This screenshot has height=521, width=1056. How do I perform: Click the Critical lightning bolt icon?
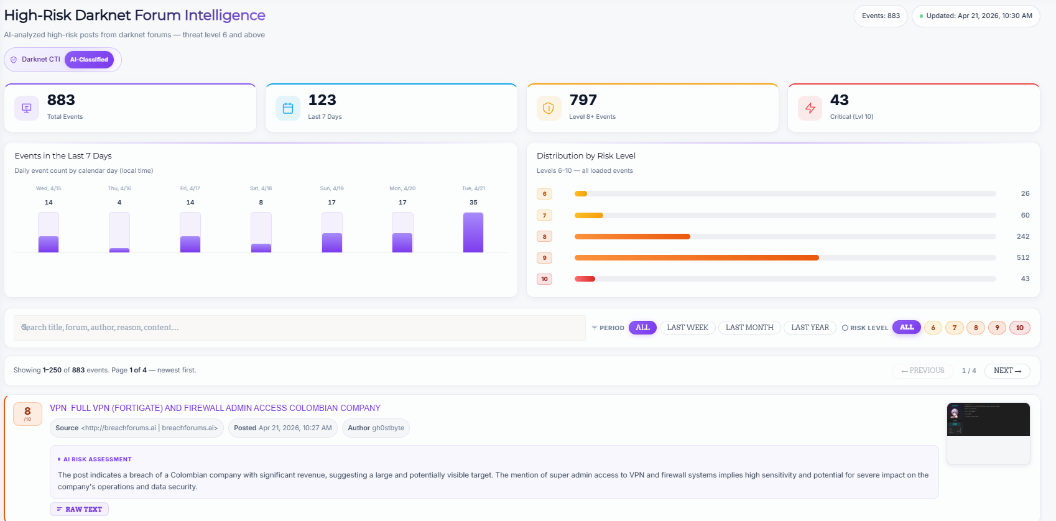pyautogui.click(x=810, y=108)
